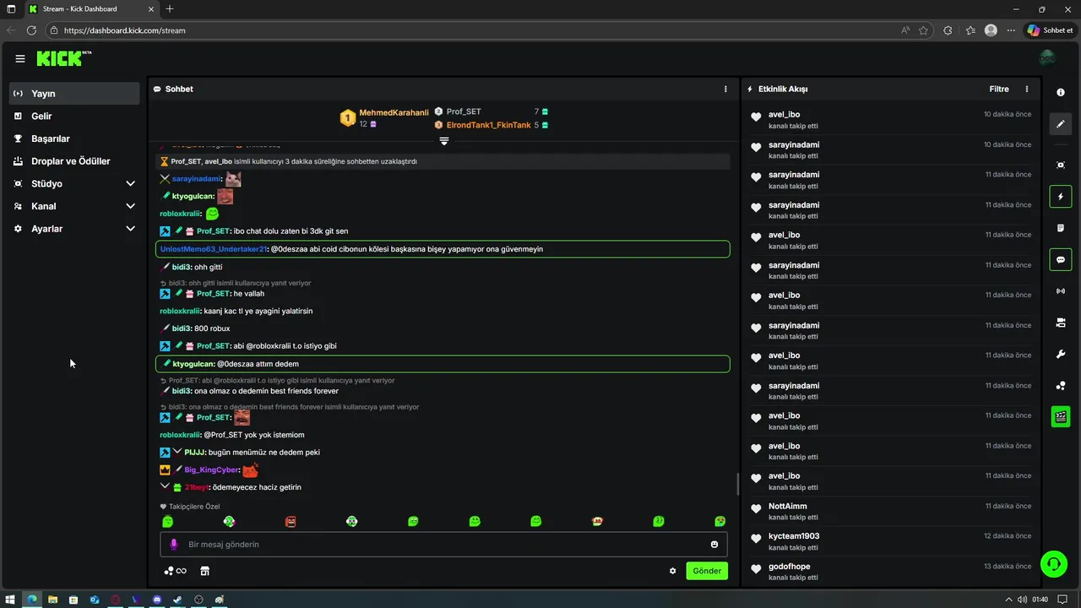Click the NottAimm follow event

[890, 511]
